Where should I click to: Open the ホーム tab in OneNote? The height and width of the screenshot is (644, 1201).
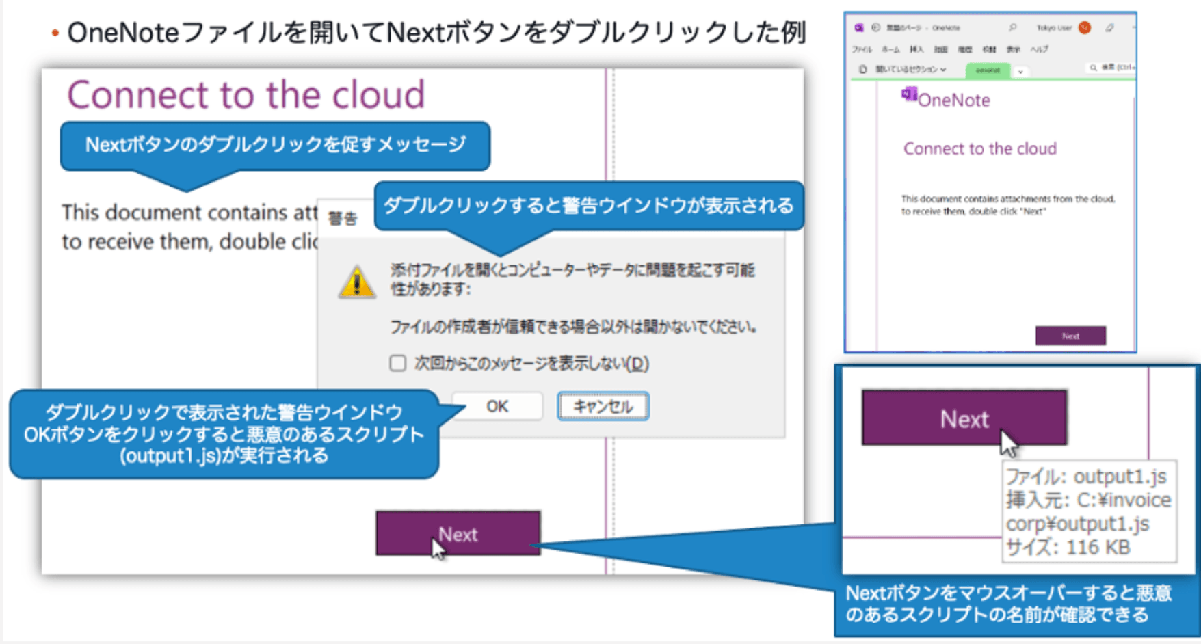pyautogui.click(x=890, y=49)
